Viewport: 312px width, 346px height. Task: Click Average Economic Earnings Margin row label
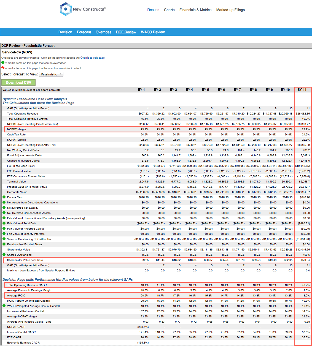29,290
